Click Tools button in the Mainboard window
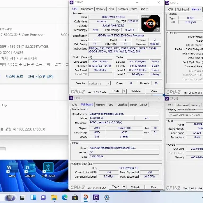 [x=115, y=187]
